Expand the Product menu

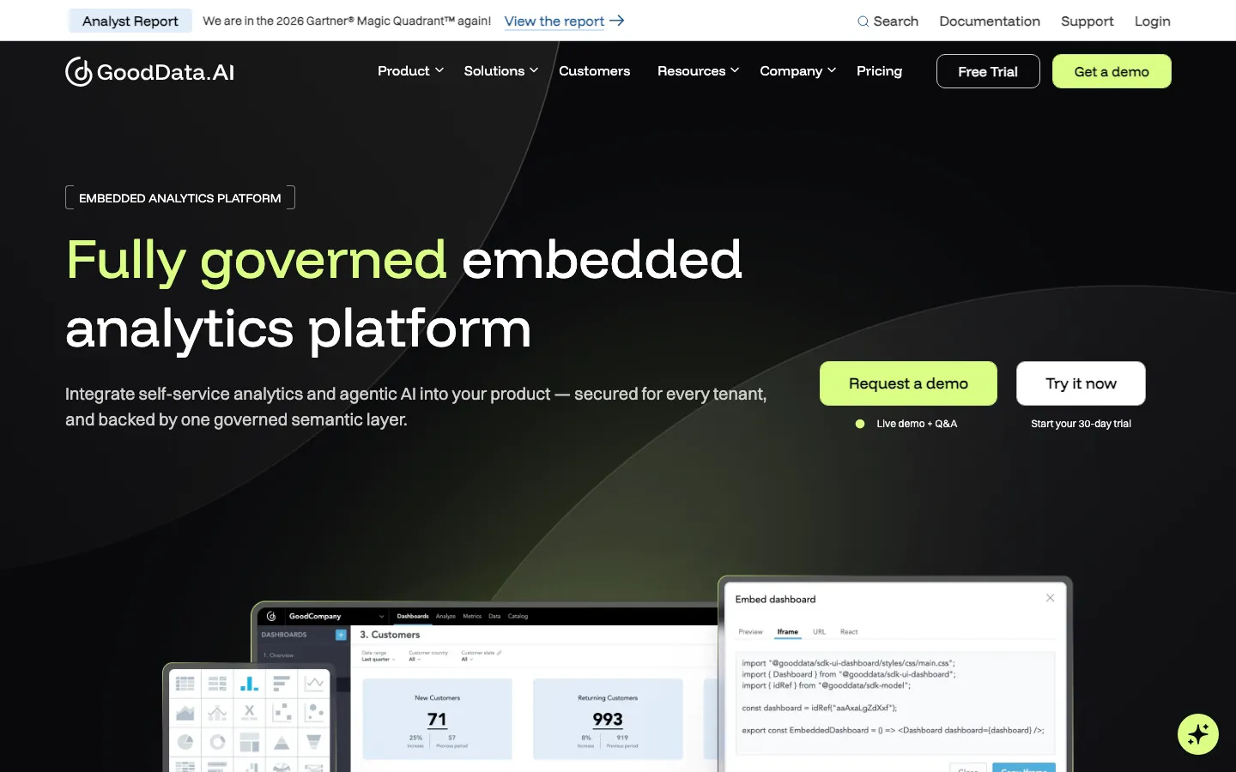pyautogui.click(x=410, y=71)
